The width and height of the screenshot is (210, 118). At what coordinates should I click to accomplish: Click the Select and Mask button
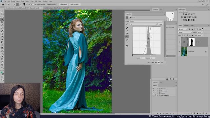coord(75,5)
